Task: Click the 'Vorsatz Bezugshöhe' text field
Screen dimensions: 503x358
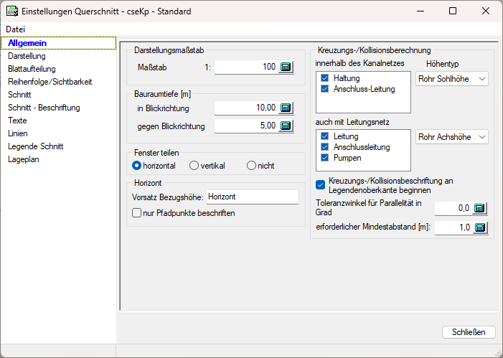Action: point(251,197)
